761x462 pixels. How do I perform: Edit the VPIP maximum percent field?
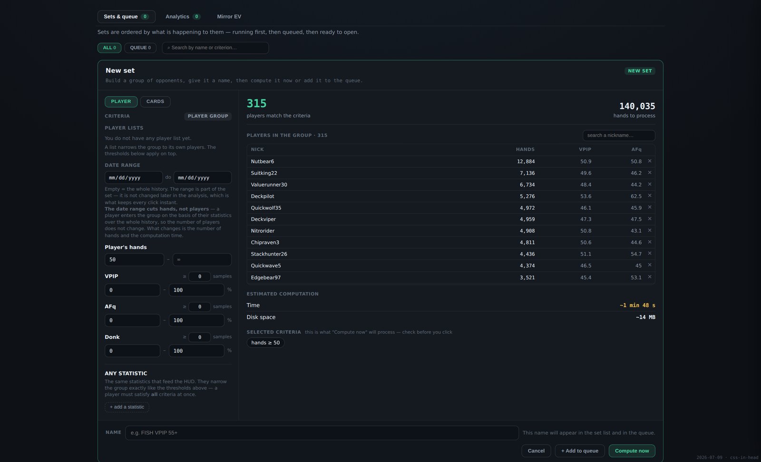point(196,290)
